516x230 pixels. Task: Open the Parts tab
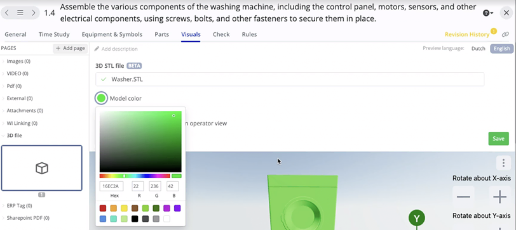click(161, 34)
